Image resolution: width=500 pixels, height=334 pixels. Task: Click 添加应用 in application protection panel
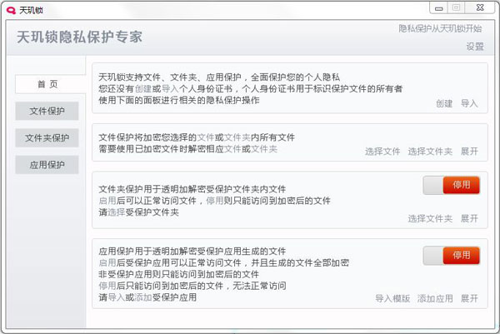pos(435,299)
